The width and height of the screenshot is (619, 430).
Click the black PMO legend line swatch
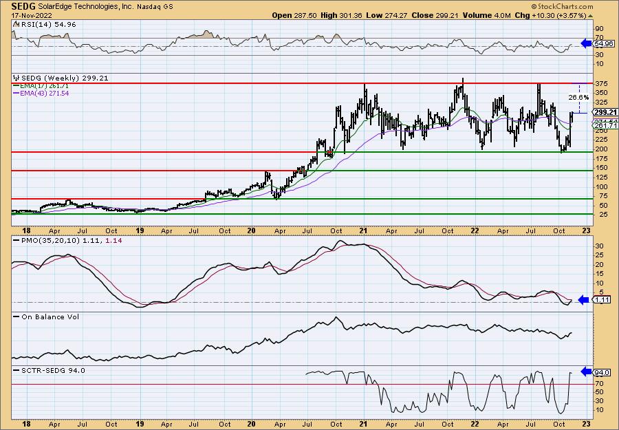tap(17, 241)
